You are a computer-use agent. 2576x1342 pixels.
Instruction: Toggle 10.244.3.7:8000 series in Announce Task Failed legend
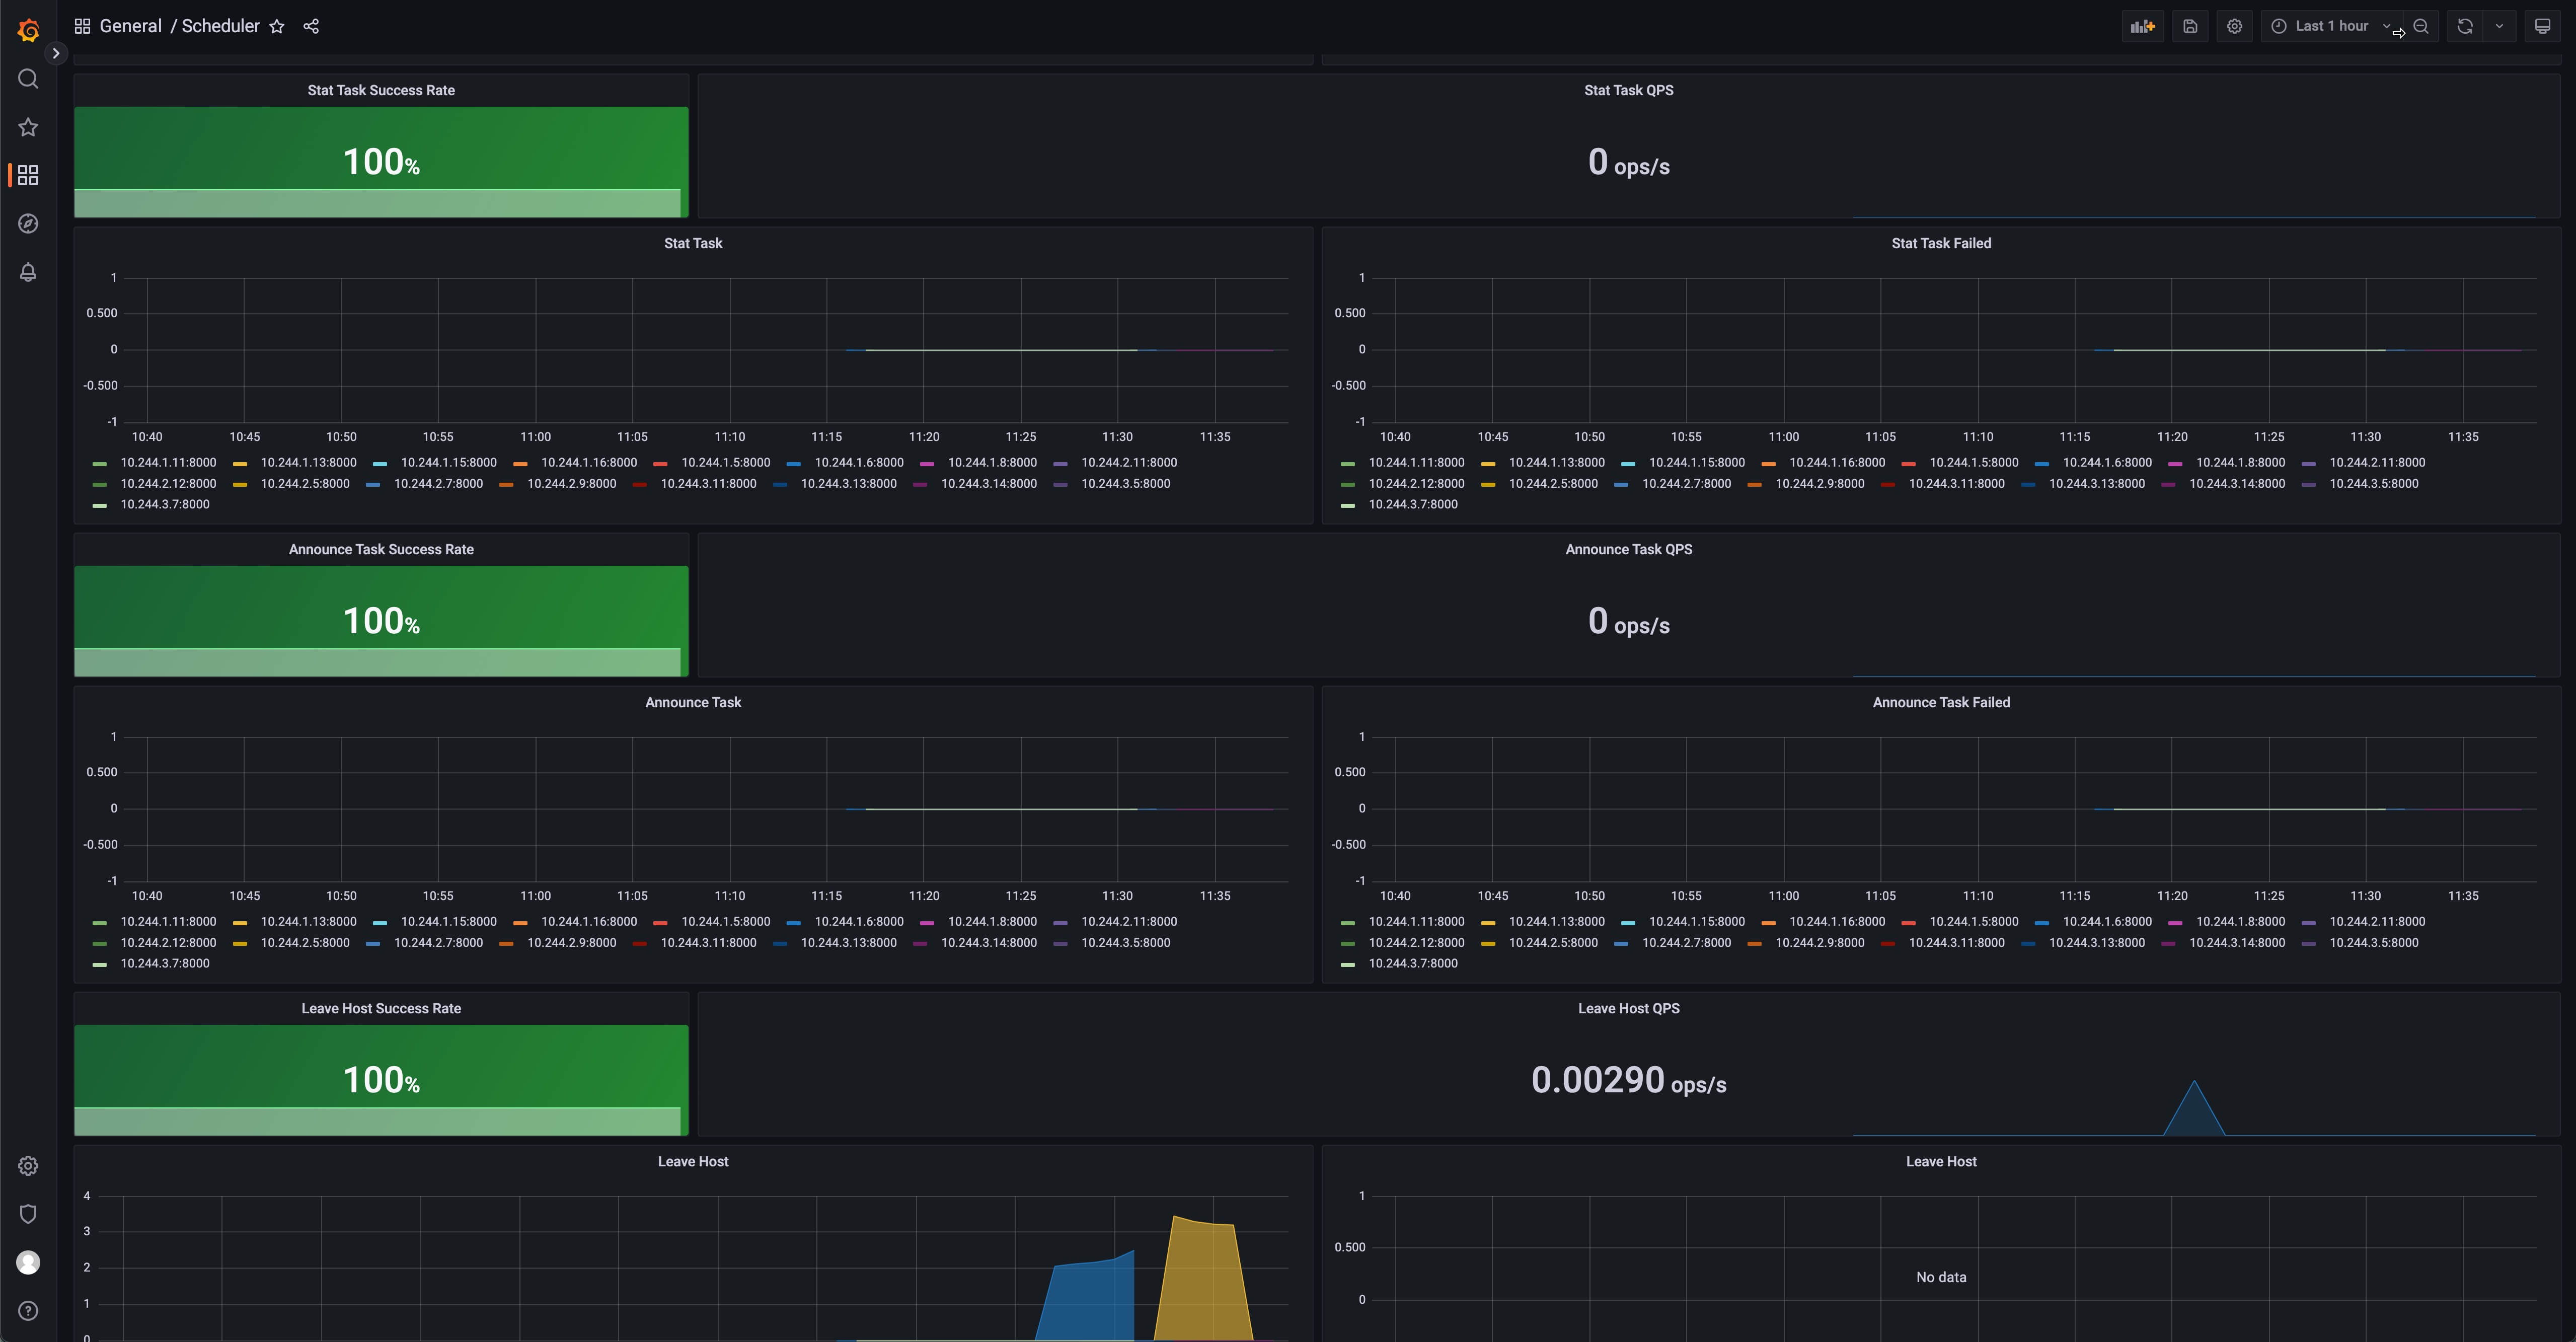(1412, 964)
